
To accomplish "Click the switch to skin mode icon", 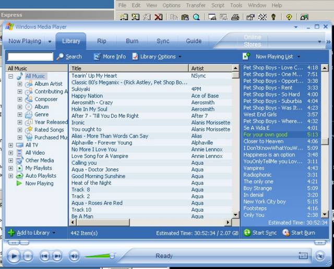I will [320, 256].
